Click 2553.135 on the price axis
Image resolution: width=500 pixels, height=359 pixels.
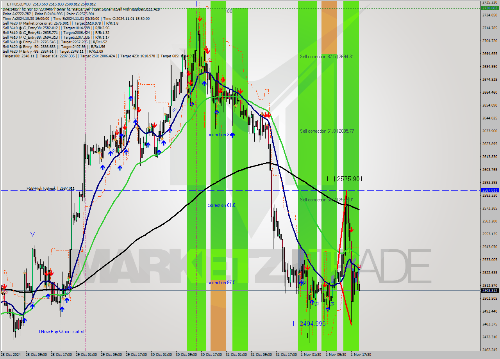[x=489, y=234]
